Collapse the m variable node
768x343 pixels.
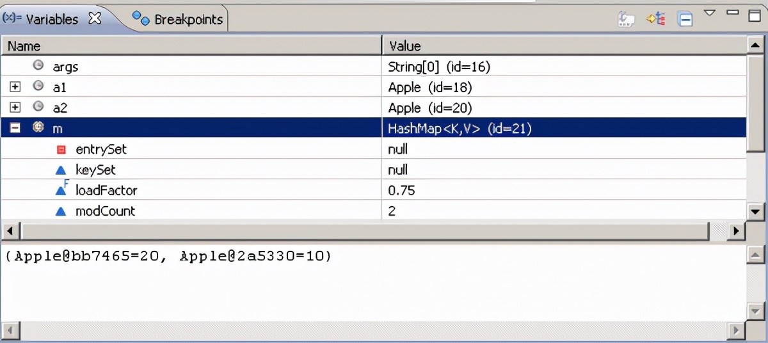[x=15, y=128]
